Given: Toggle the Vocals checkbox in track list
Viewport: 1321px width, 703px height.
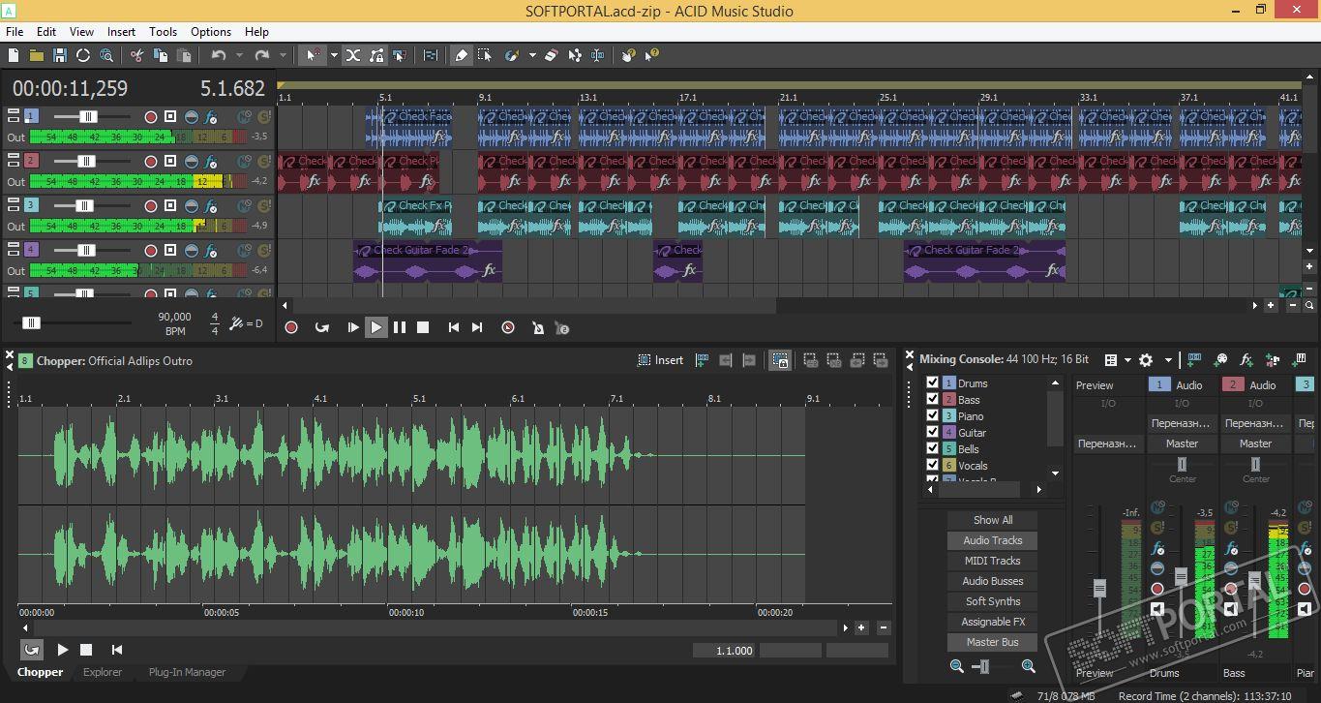Looking at the screenshot, I should coord(933,466).
